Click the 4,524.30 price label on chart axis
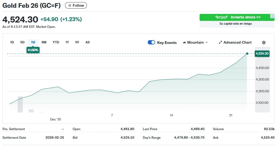278x147 pixels. (262, 54)
